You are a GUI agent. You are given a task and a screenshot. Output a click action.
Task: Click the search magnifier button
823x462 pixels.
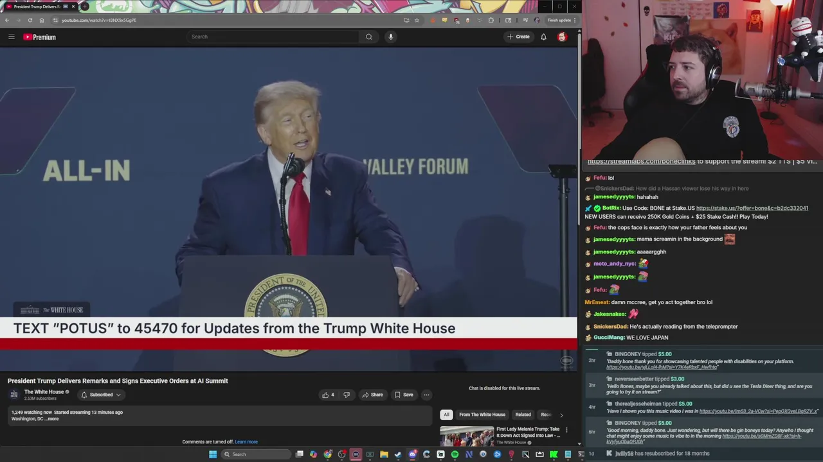(369, 37)
